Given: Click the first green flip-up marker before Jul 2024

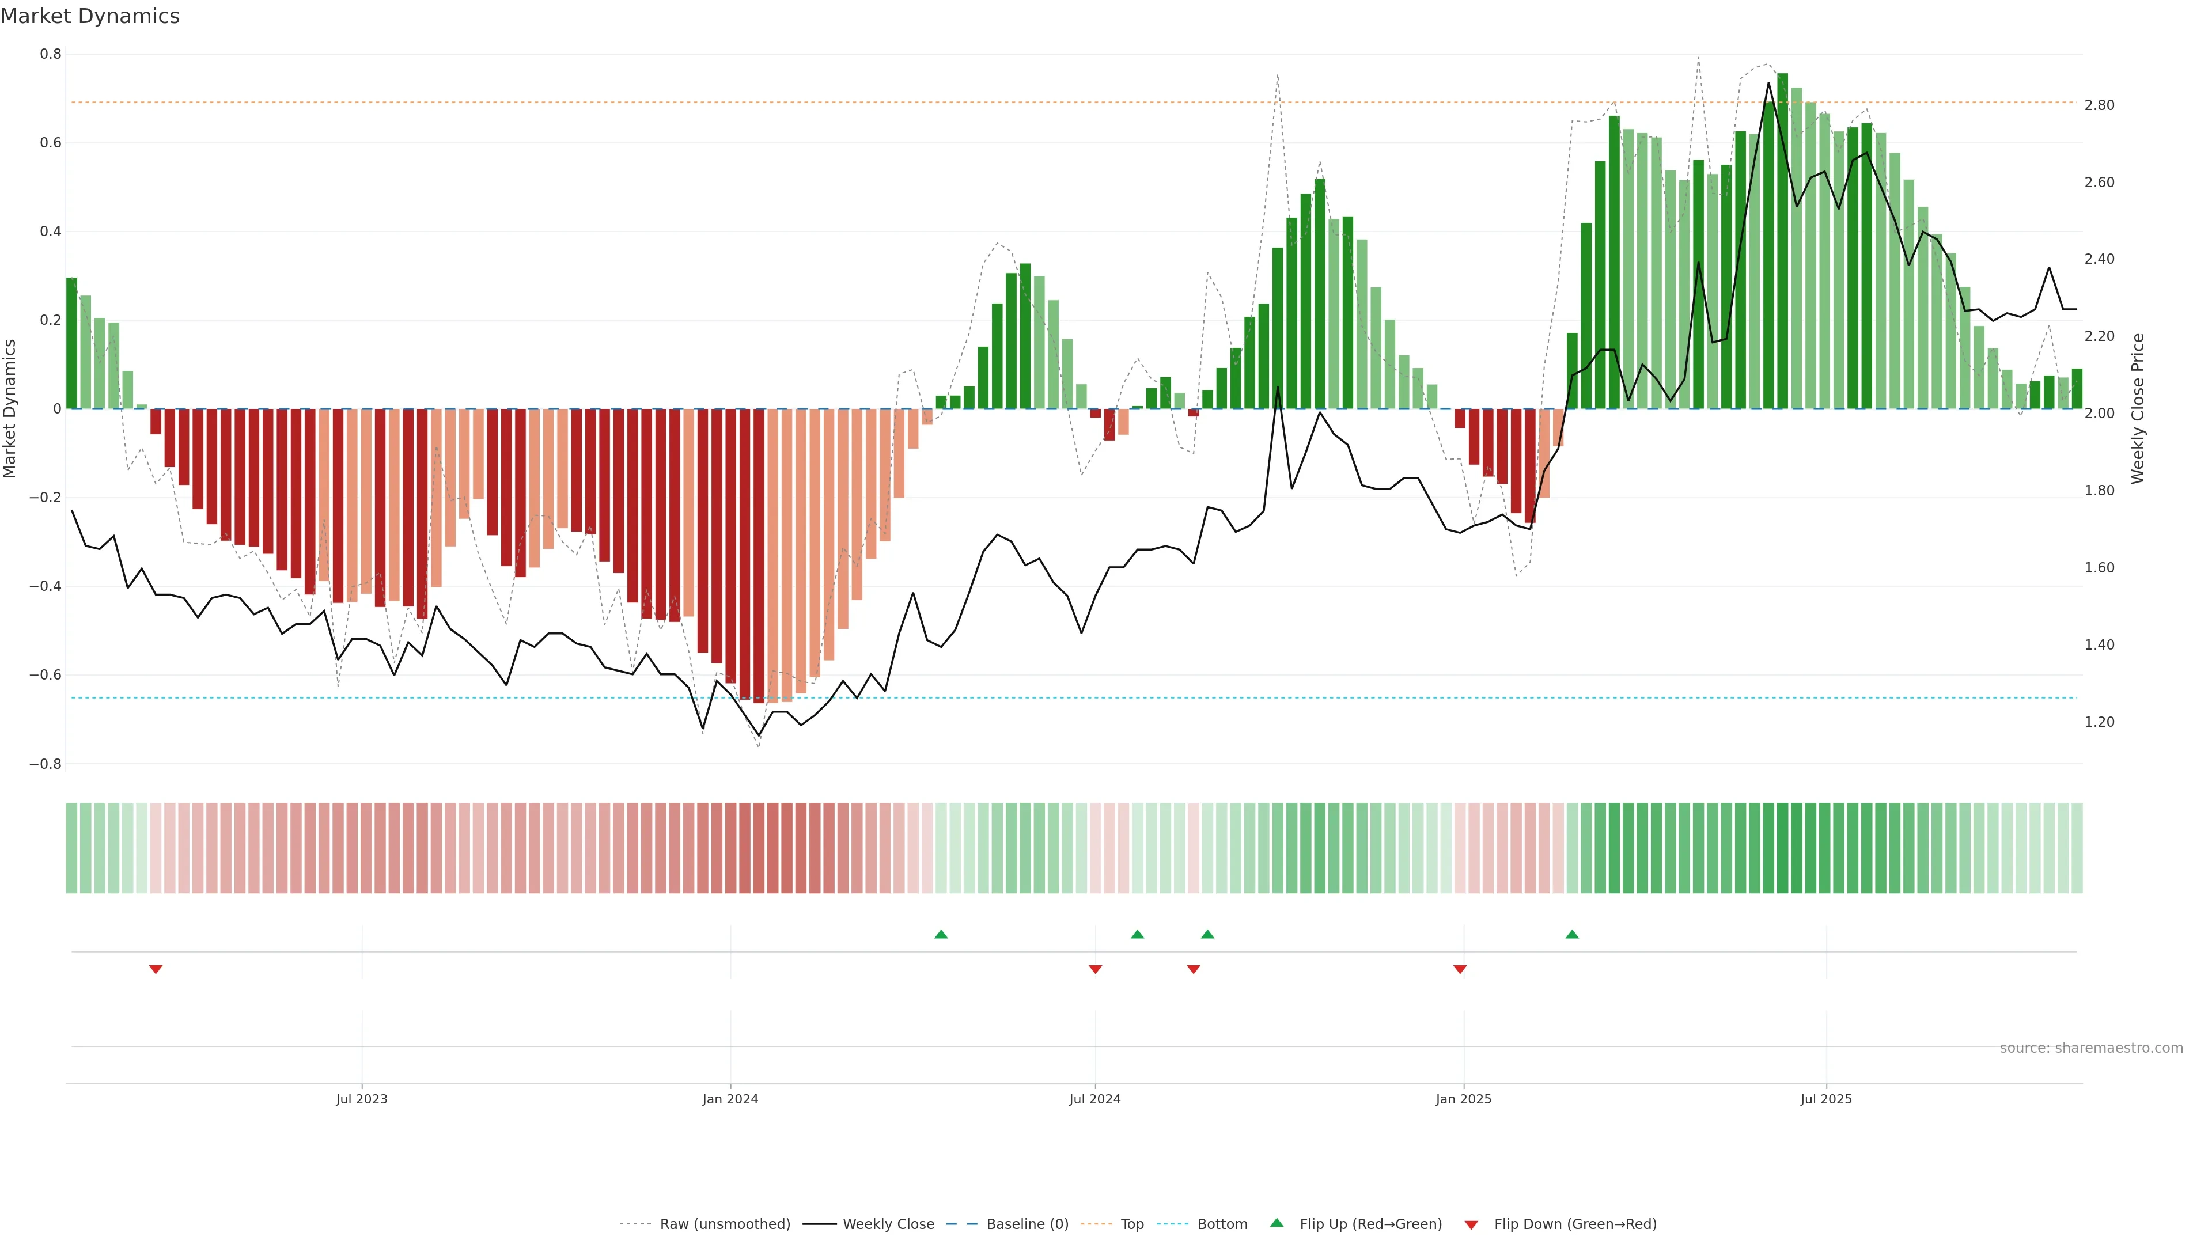Looking at the screenshot, I should [x=941, y=934].
